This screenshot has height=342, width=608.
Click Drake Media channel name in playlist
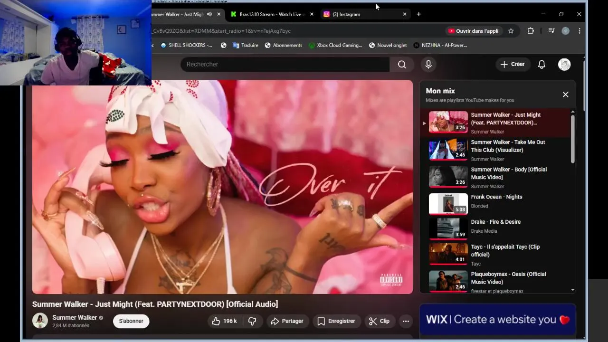tap(484, 231)
